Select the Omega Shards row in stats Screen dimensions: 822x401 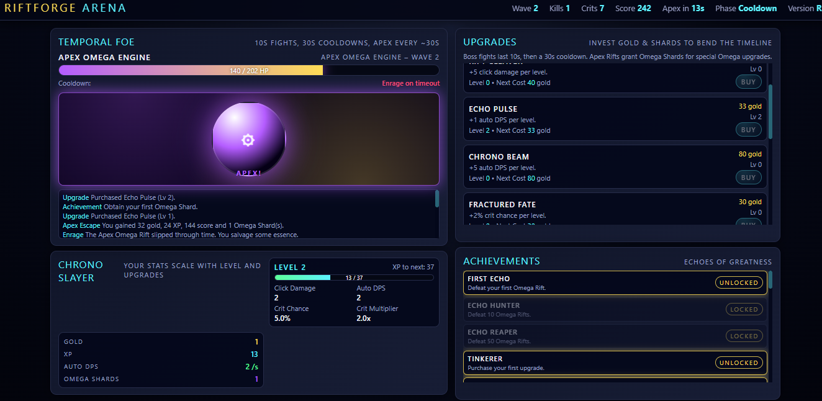click(161, 379)
